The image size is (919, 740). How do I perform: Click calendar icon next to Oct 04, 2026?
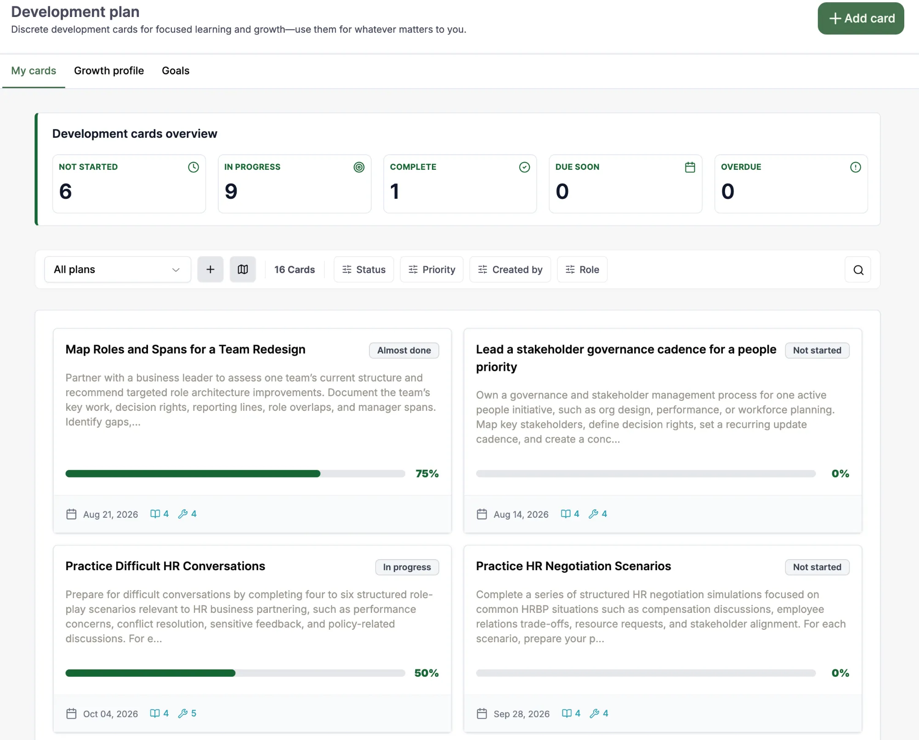tap(71, 713)
